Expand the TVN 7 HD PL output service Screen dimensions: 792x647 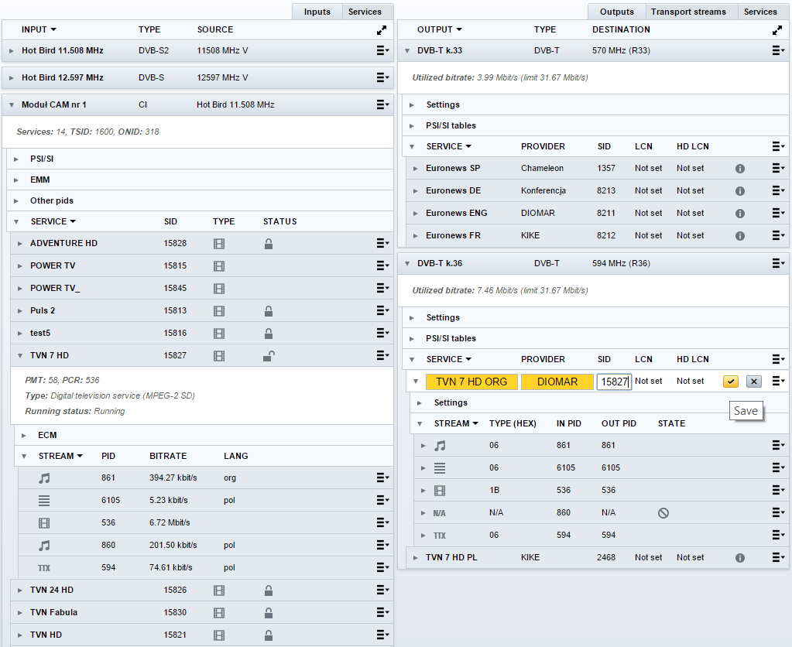pyautogui.click(x=415, y=558)
